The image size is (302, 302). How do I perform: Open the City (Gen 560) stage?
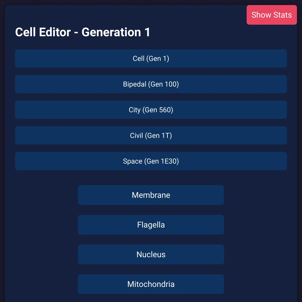tap(151, 110)
